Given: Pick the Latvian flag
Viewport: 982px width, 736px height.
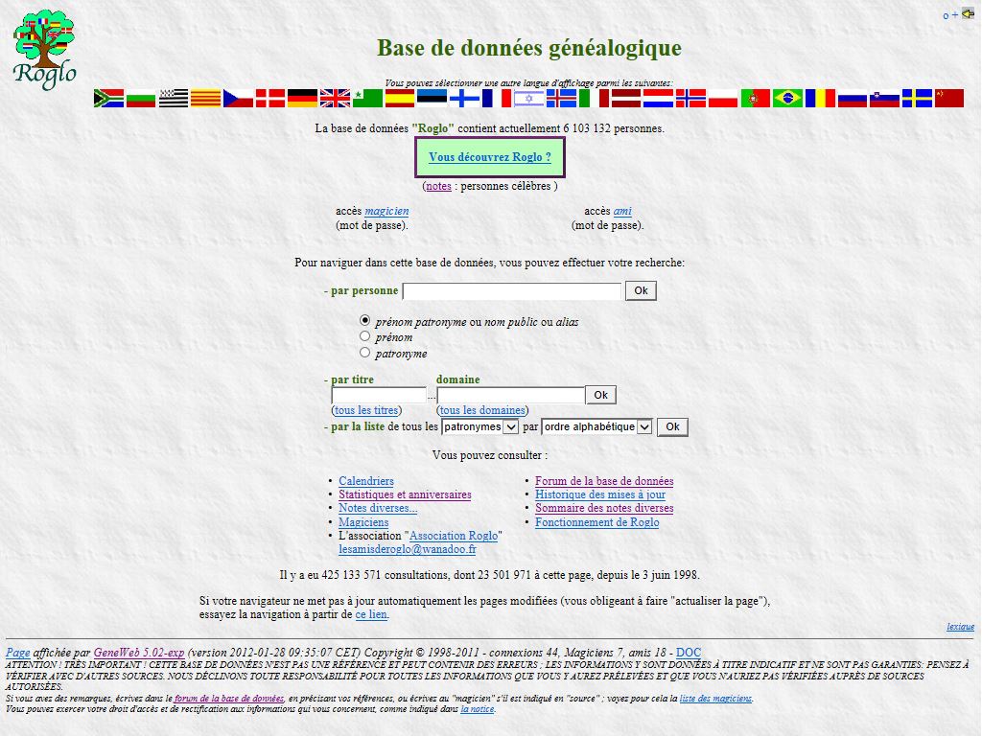Looking at the screenshot, I should (627, 99).
